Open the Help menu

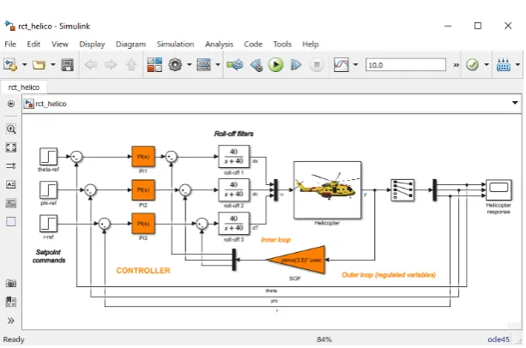coord(311,45)
